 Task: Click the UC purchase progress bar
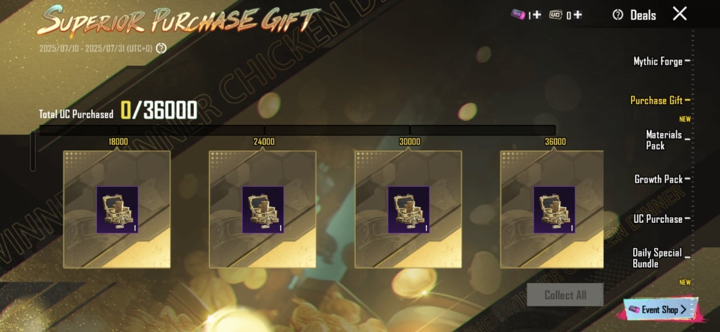297,130
